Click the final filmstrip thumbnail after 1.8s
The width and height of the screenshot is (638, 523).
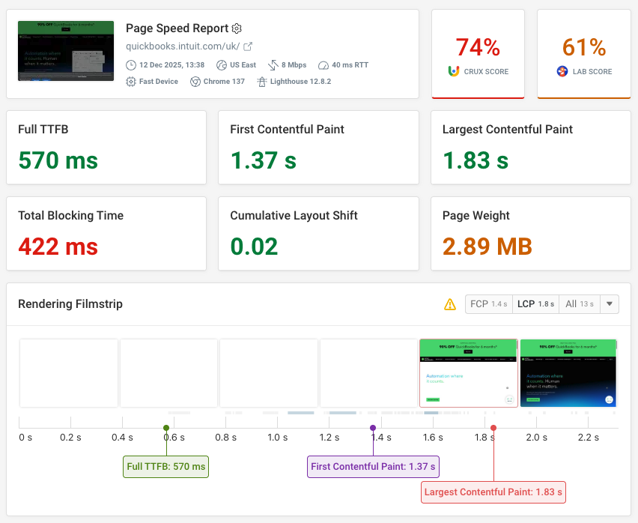pyautogui.click(x=568, y=373)
